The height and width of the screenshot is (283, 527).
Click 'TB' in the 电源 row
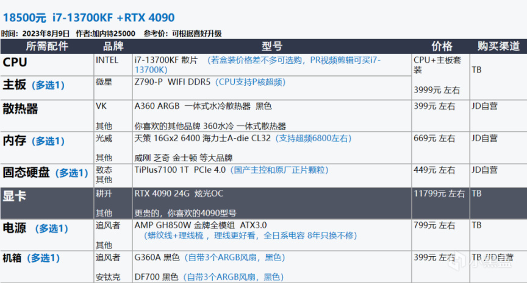[x=476, y=225]
